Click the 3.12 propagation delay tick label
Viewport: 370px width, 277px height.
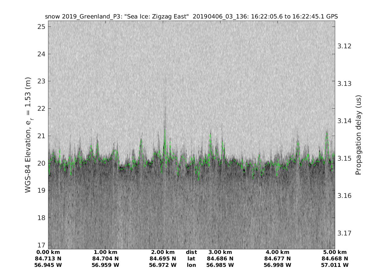coord(344,46)
